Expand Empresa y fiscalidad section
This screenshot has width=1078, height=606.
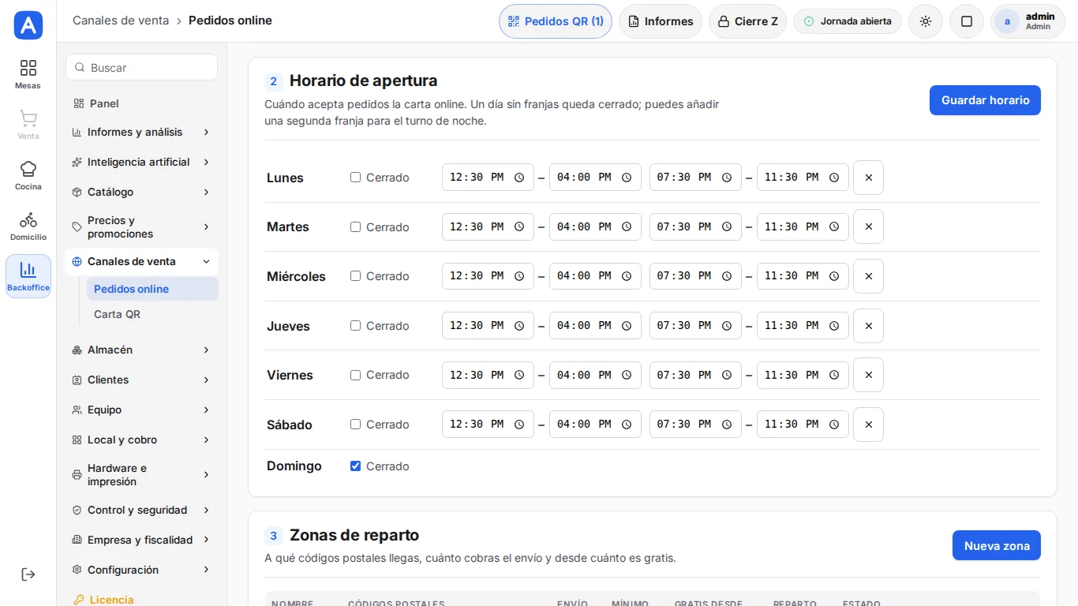[142, 541]
